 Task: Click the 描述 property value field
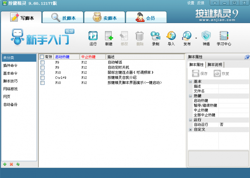(x=234, y=86)
